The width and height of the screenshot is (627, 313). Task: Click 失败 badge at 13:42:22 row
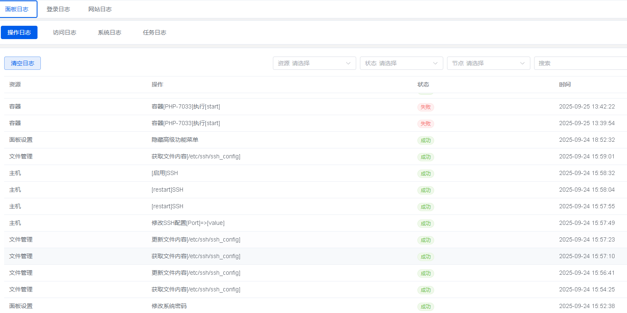click(426, 107)
